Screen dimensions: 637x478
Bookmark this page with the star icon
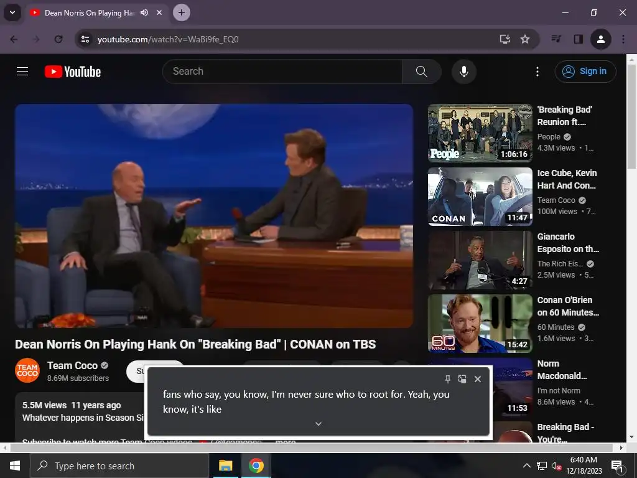(x=525, y=39)
